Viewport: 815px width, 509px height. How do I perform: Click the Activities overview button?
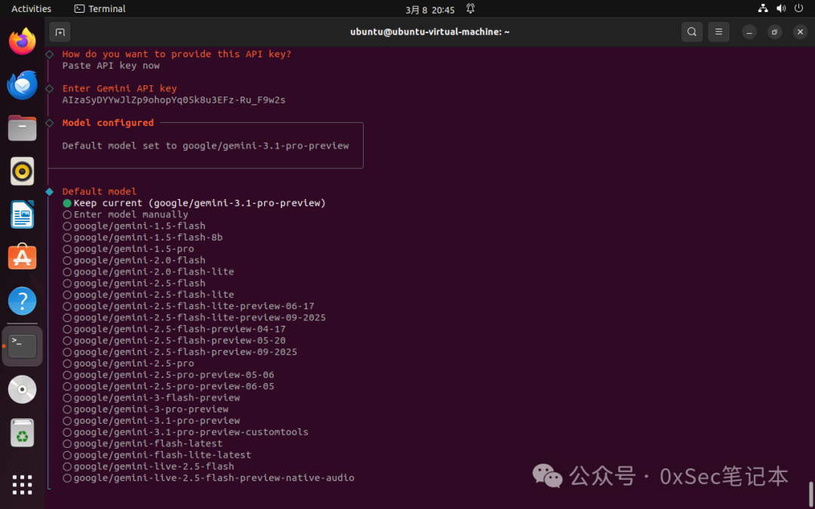pyautogui.click(x=31, y=9)
